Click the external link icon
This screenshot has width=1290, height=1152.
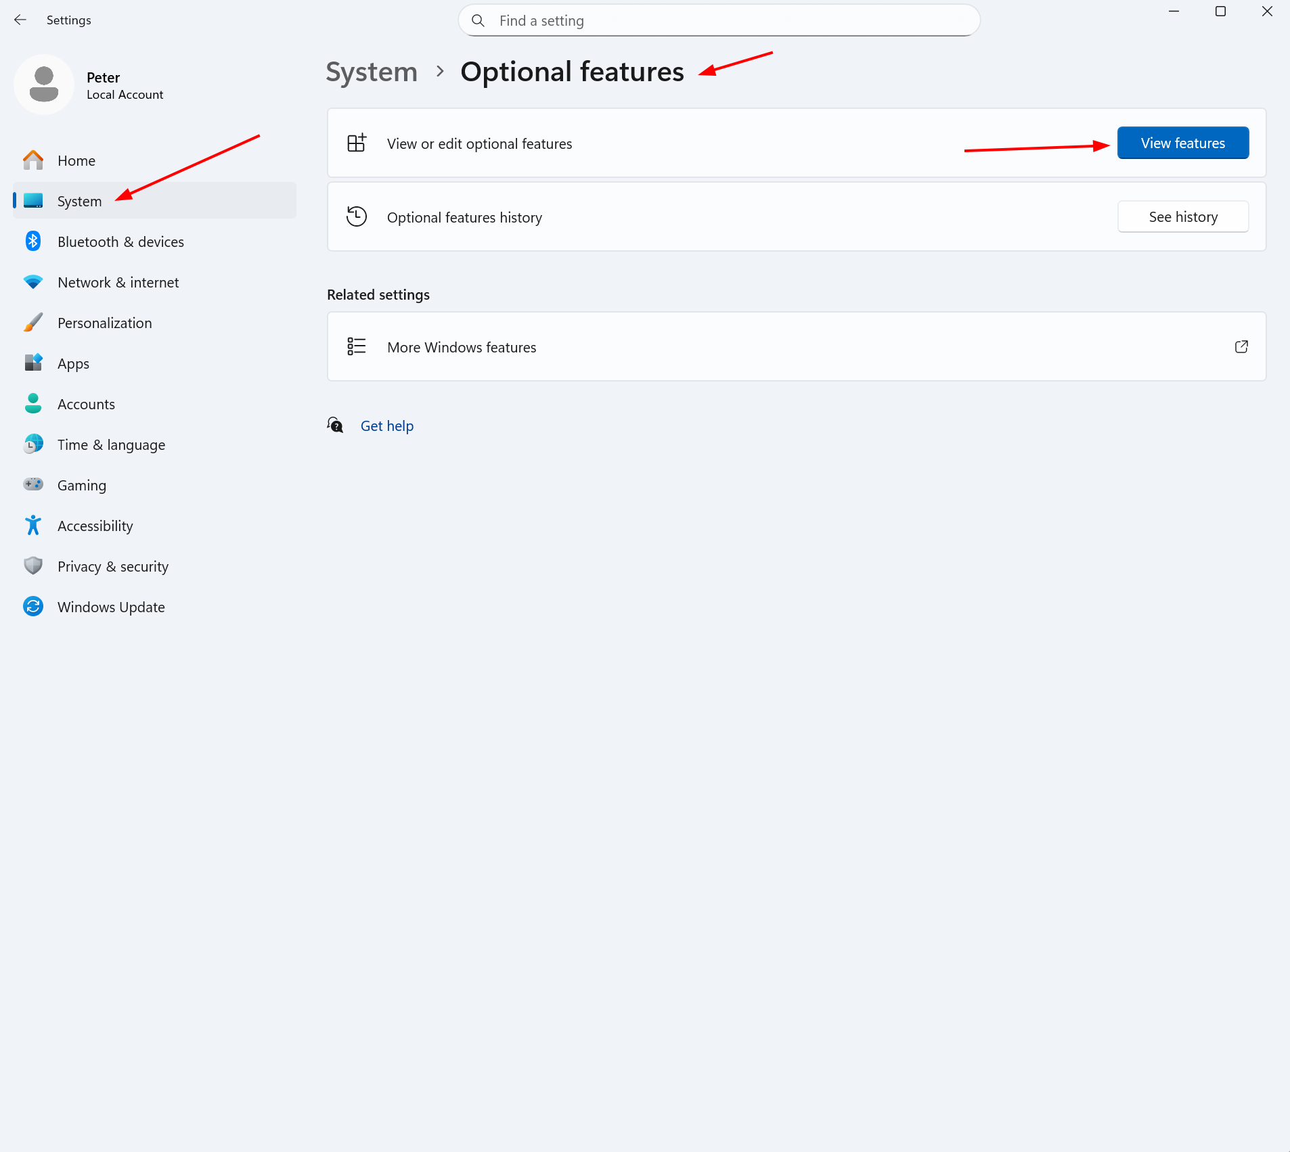click(x=1241, y=346)
